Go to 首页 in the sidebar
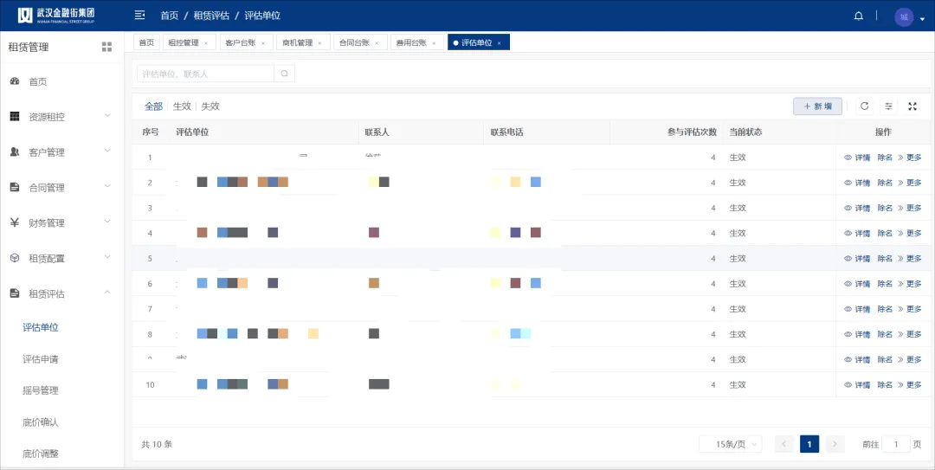 pyautogui.click(x=62, y=81)
